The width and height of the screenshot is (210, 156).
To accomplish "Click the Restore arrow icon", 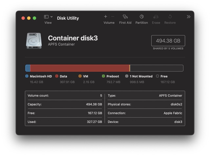I will coord(170,17).
